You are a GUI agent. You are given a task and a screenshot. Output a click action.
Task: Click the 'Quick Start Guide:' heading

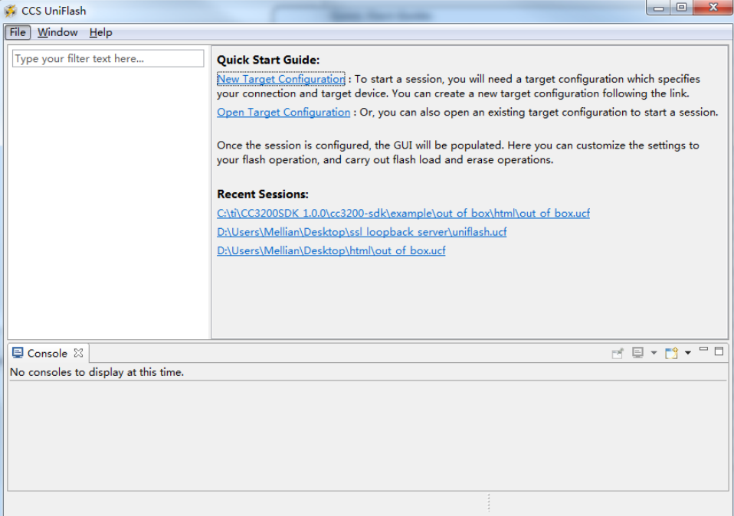pos(267,60)
